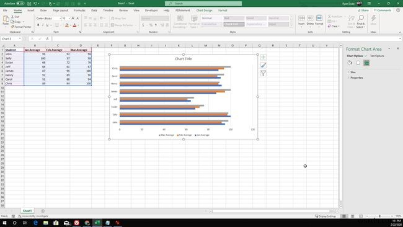Click the font color A swatch

75,25
